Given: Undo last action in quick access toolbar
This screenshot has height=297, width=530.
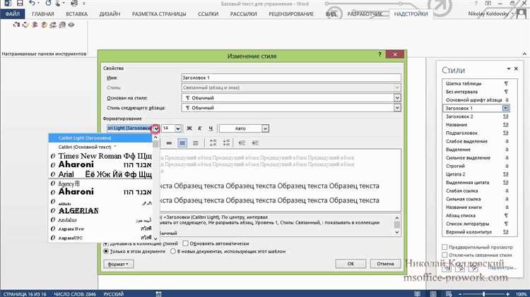Looking at the screenshot, I should (x=32, y=4).
